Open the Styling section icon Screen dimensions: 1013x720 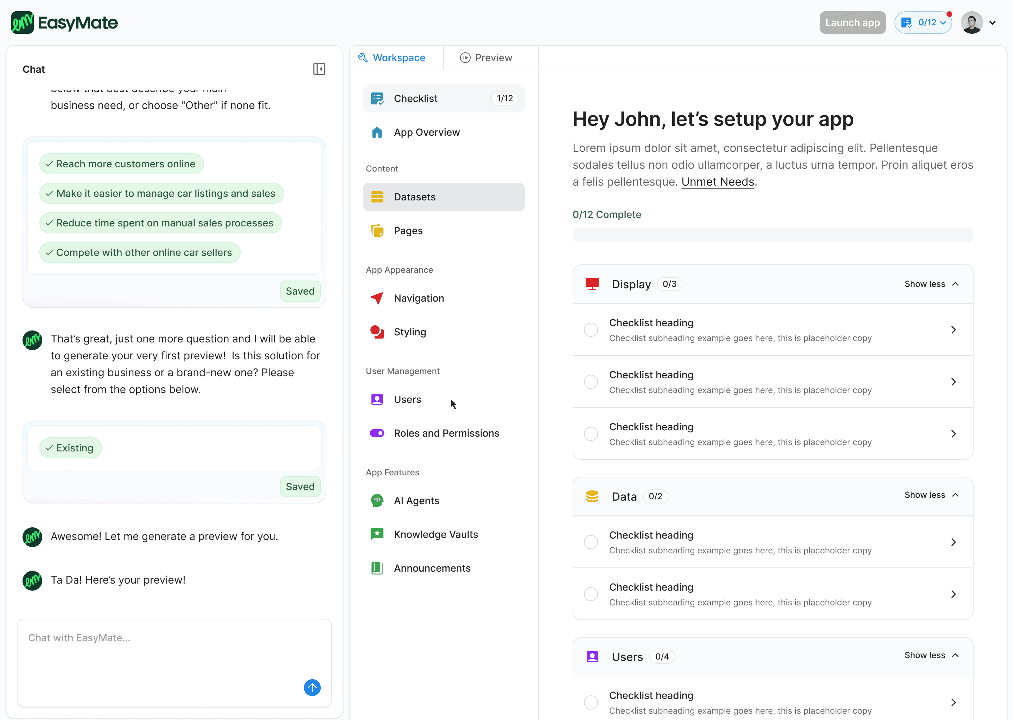377,332
